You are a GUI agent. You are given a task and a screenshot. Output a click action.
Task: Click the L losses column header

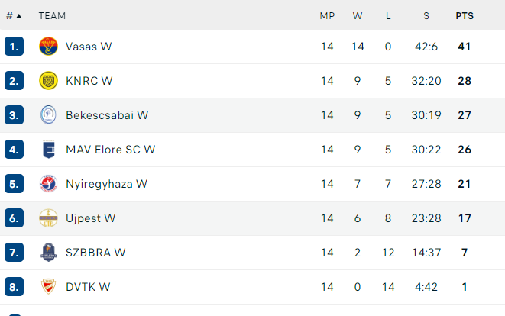pos(388,15)
